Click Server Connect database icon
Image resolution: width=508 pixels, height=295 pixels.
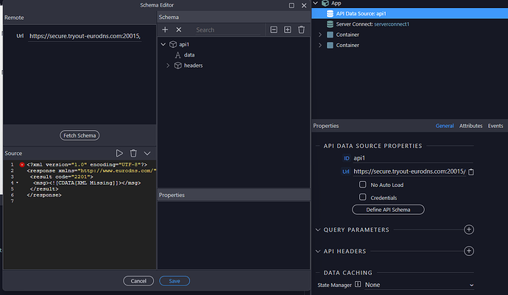(x=330, y=24)
